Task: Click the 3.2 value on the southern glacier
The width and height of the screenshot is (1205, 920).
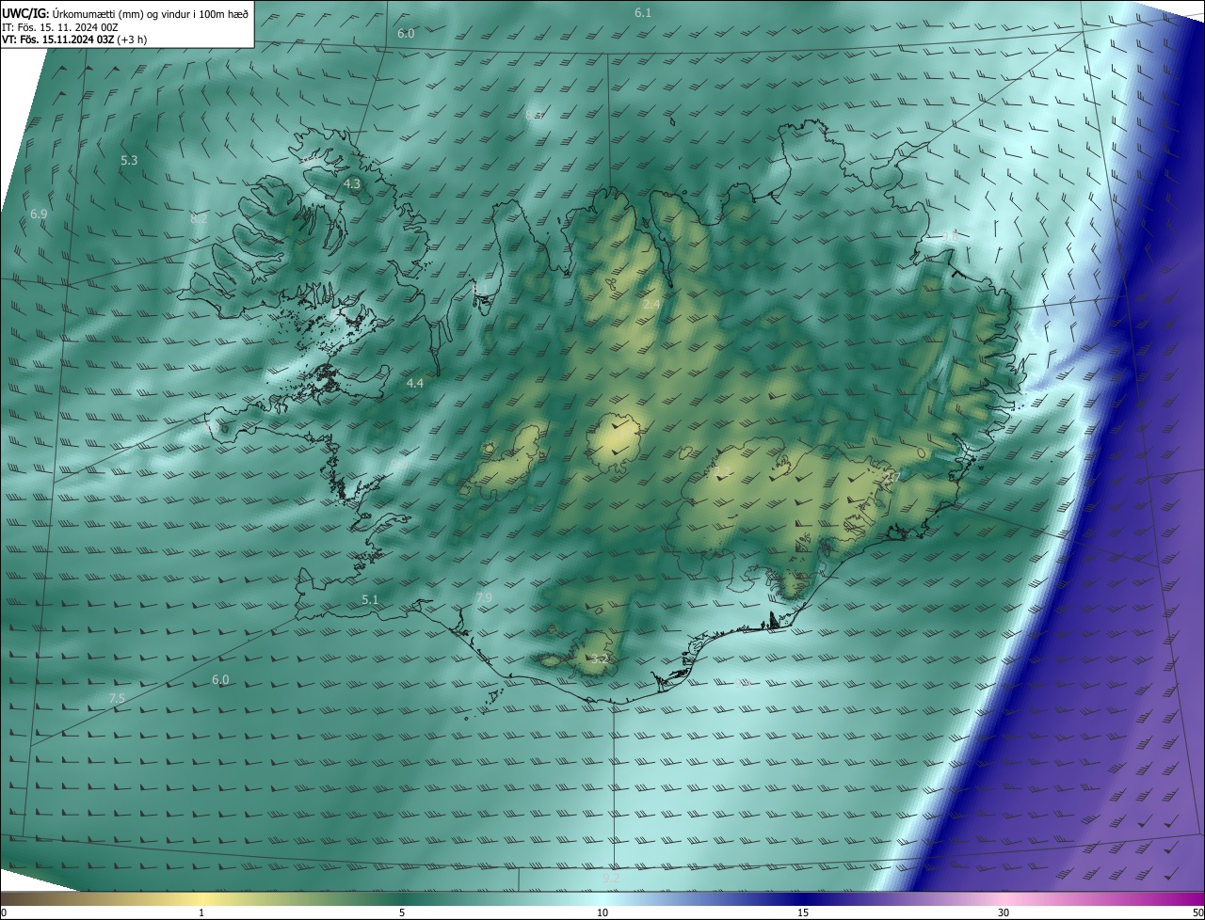Action: (599, 659)
